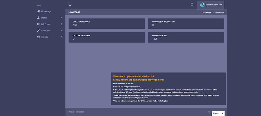Click 'Kindly review the explanations provided here!' text

tap(139, 80)
